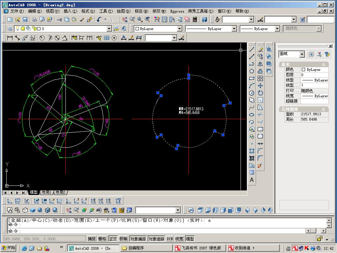Click the Save icon in standard toolbar
The height and width of the screenshot is (253, 337).
pyautogui.click(x=25, y=19)
